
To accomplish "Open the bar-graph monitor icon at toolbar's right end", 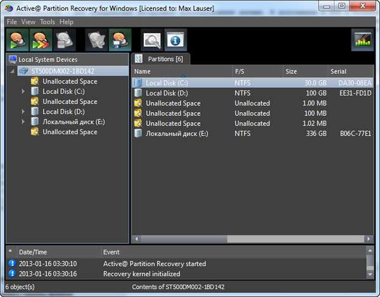I will 362,40.
